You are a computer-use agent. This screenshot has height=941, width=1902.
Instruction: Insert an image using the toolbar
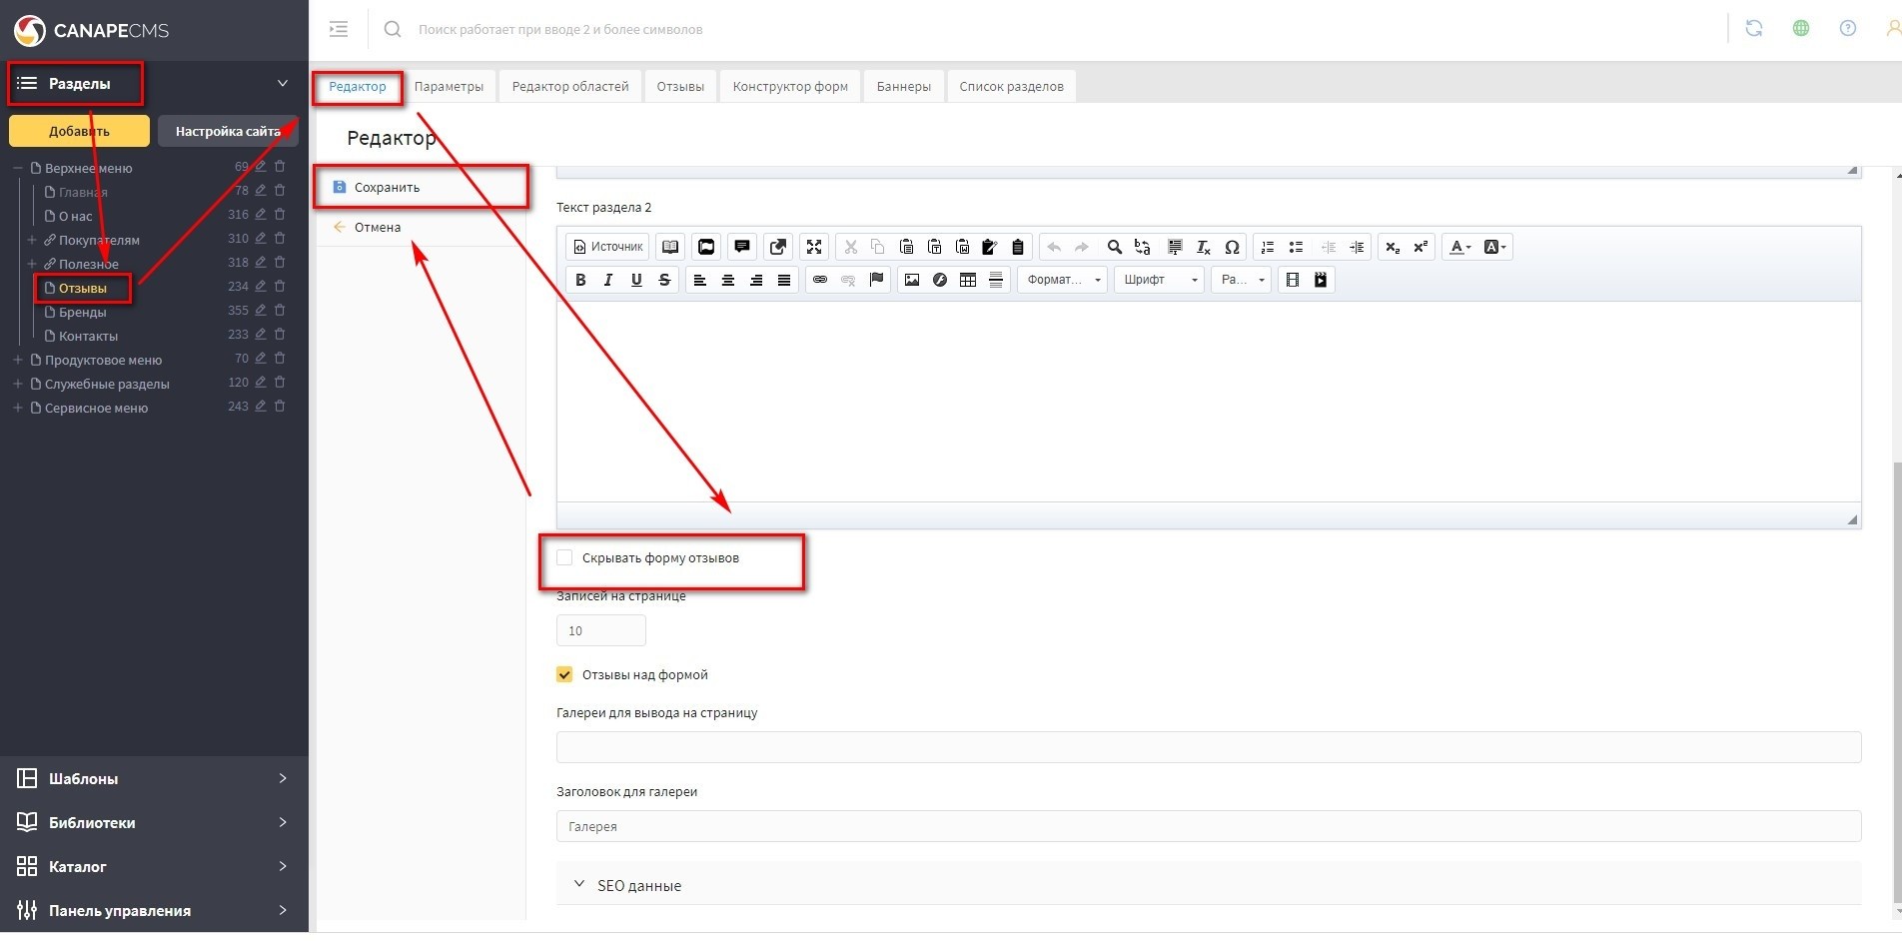click(x=911, y=281)
